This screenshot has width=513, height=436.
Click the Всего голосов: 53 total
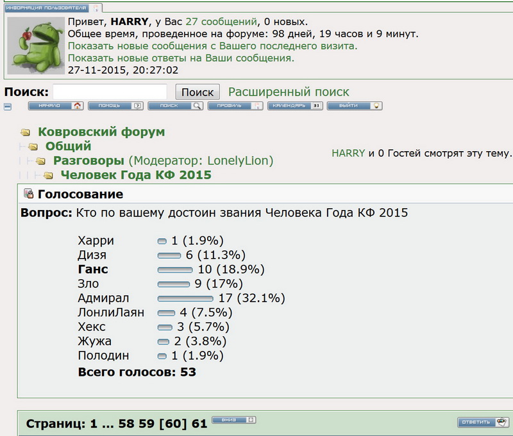137,372
